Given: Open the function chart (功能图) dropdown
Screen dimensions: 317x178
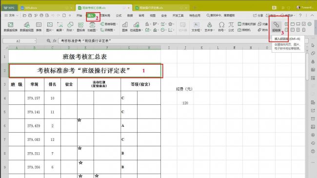Looking at the screenshot, I should [92, 27].
